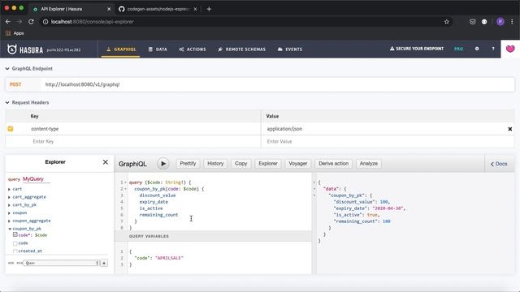Copy the query with Copy button

(x=240, y=164)
